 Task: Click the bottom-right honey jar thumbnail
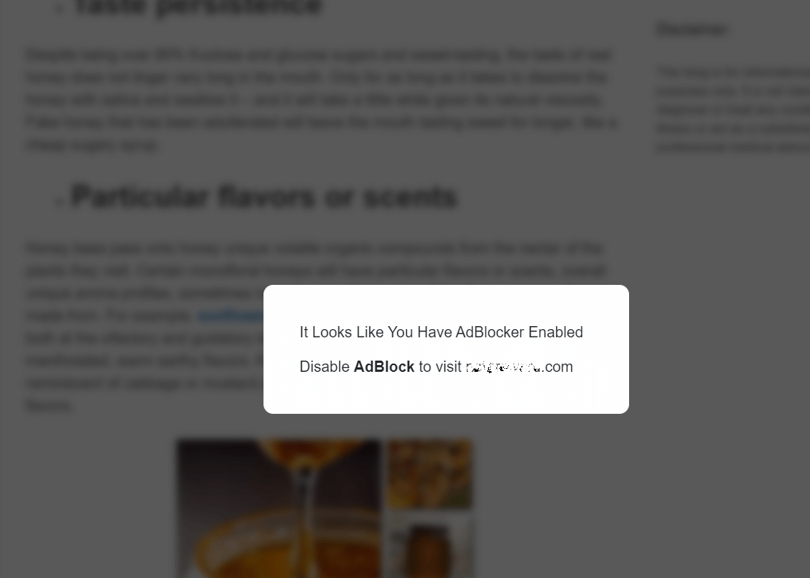coord(429,546)
